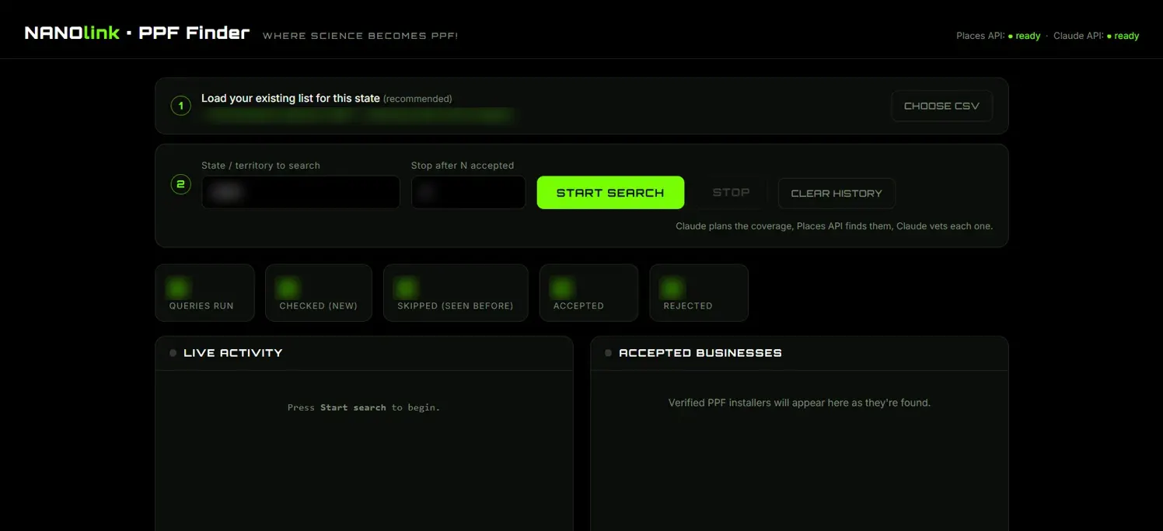
Task: Clear history with CLEAR HISTORY button
Action: [x=836, y=194]
